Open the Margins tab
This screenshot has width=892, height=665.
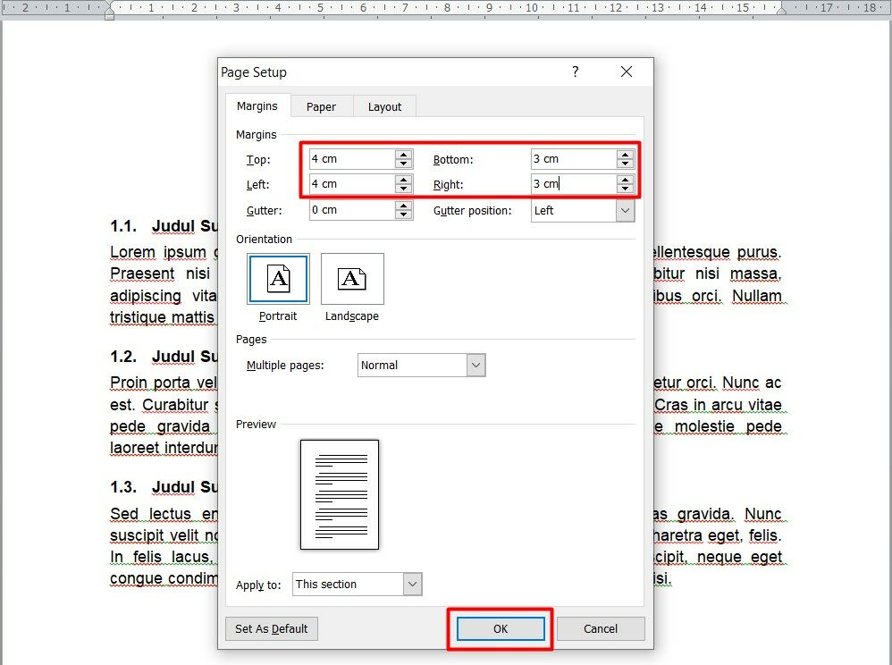(x=257, y=105)
